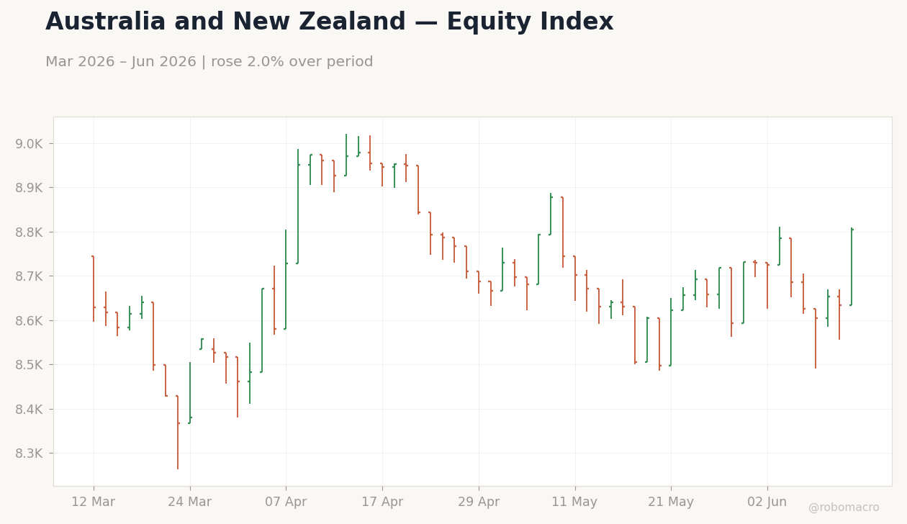Click the 9.0K y-axis label

(x=29, y=143)
